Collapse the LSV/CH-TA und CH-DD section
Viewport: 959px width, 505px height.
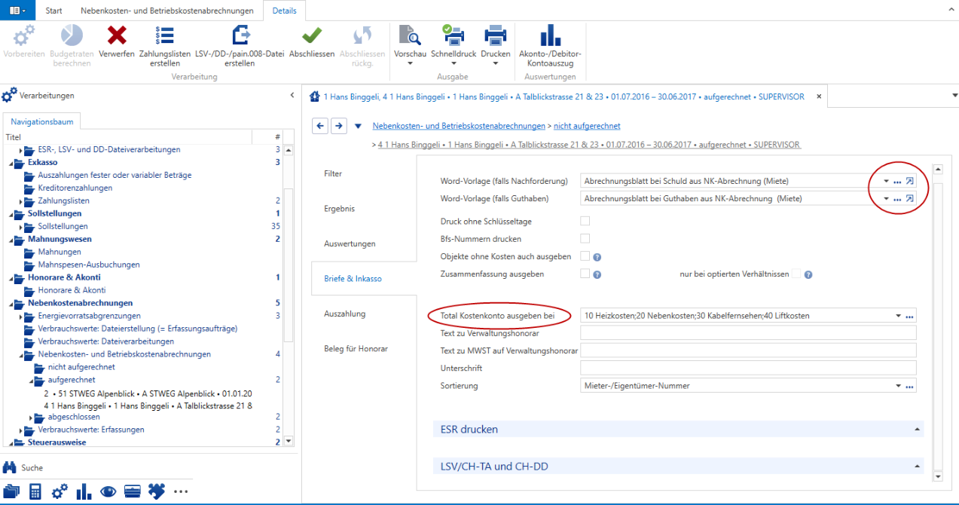coord(917,467)
